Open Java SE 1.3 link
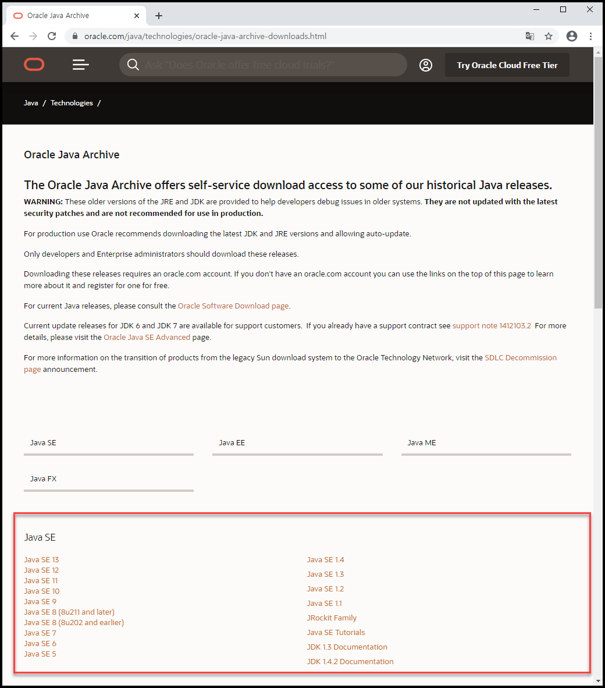This screenshot has height=688, width=605. click(x=325, y=574)
